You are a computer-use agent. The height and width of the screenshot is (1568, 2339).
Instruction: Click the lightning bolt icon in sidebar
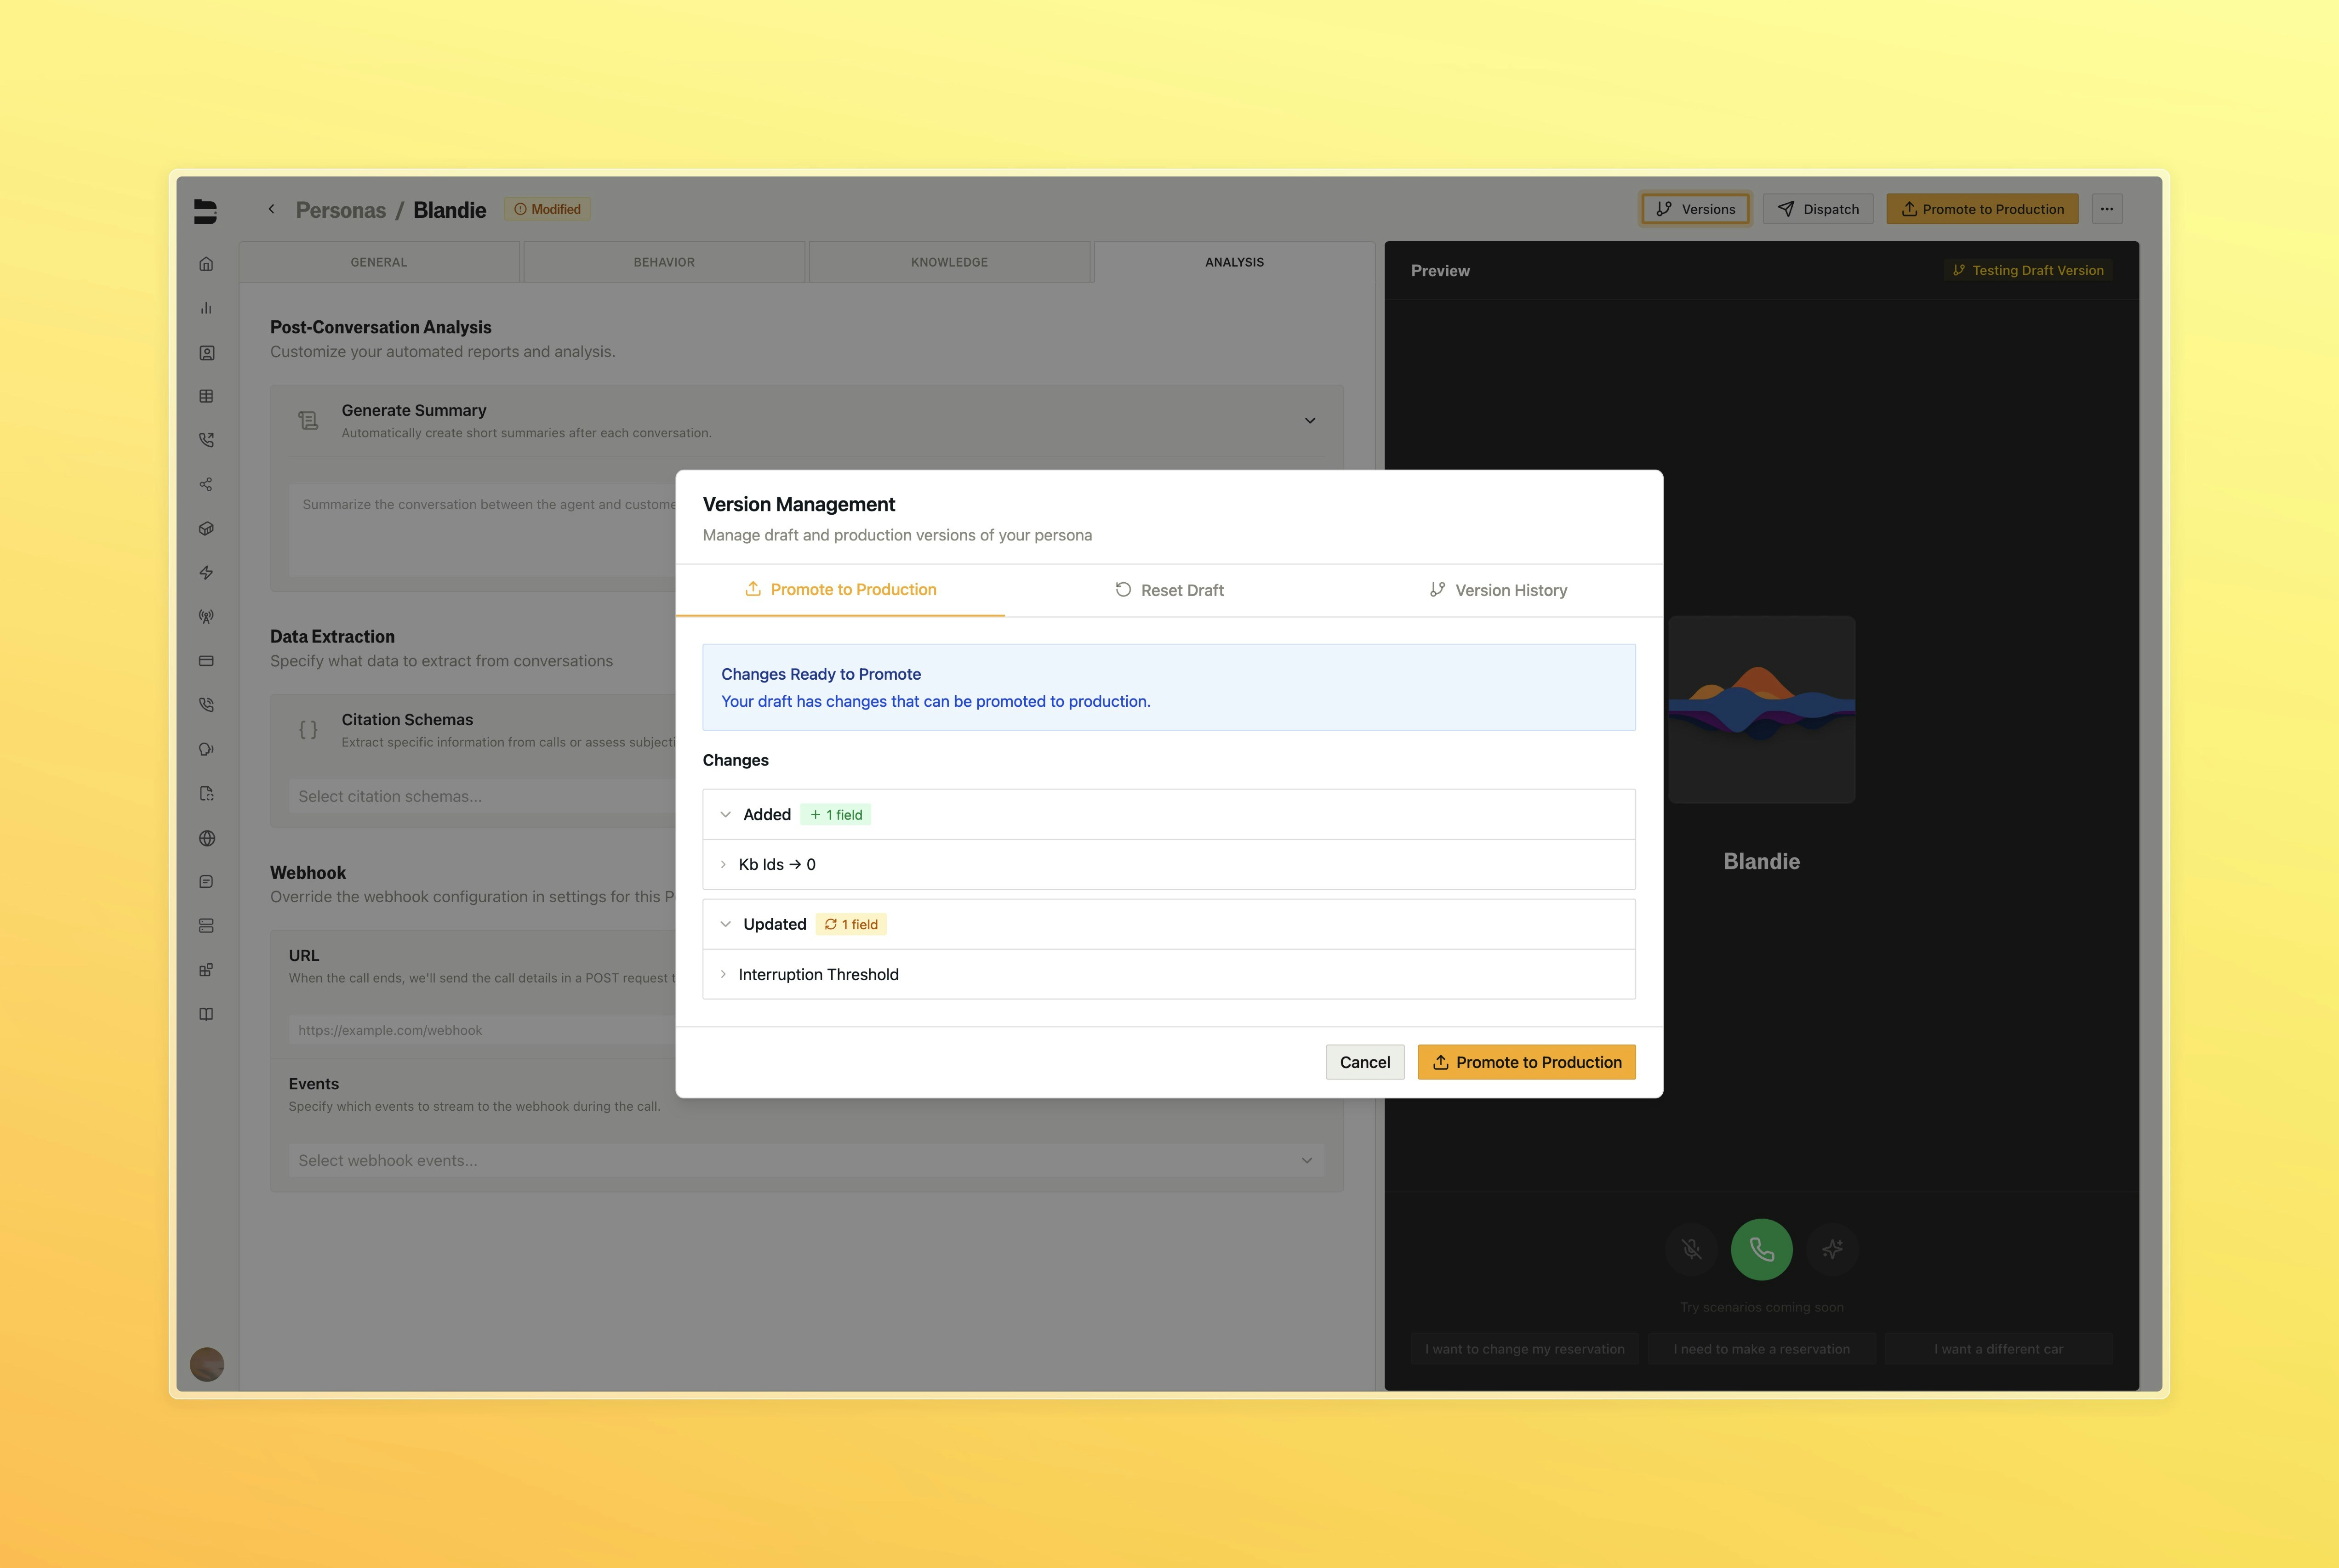point(206,573)
